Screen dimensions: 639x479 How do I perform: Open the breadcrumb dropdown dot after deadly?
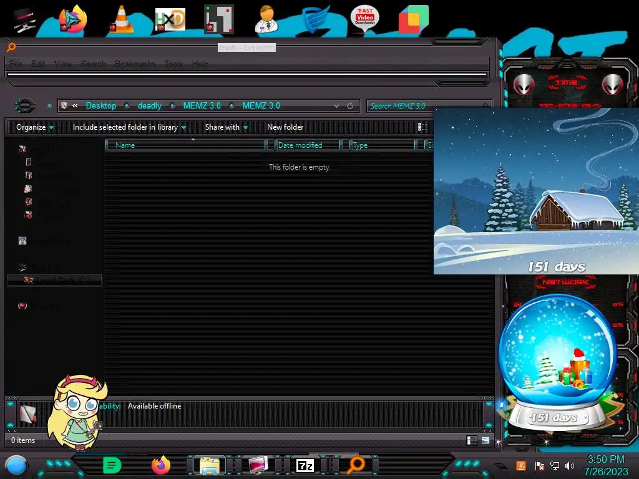tap(172, 105)
